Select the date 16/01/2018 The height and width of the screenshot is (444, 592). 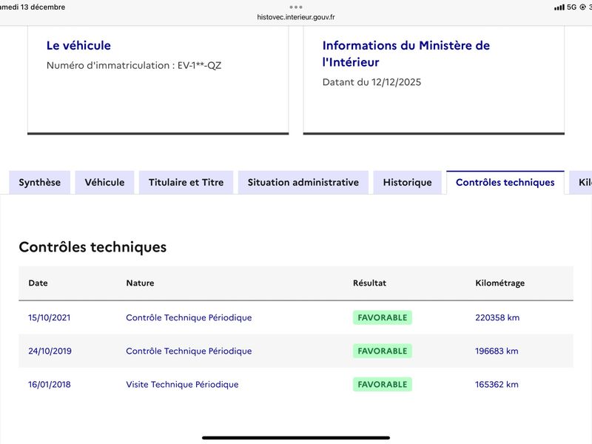coord(50,384)
